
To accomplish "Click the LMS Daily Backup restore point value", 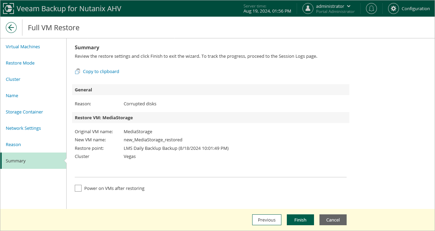I will pos(176,148).
